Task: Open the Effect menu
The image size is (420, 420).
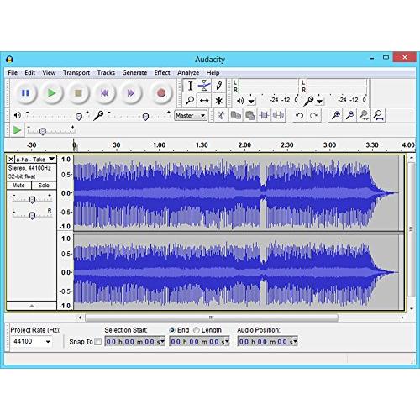Action: (x=162, y=72)
